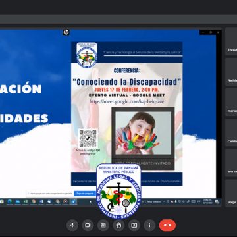The image size is (237, 237).
Task: Open the blue Word icon in taskbar
Action: [41, 201]
